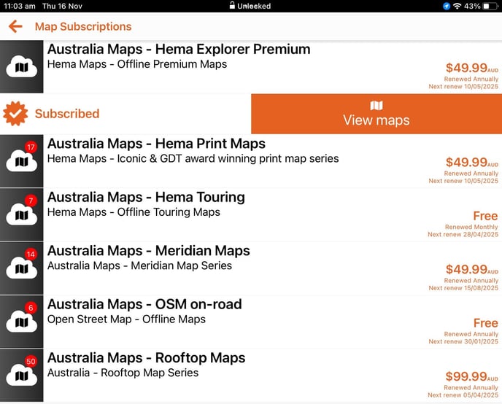Screen dimensions: 502x404
Task: Select Australia Maps - Meridian Maps title
Action: 149,250
